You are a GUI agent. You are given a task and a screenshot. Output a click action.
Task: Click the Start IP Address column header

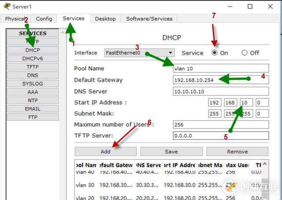click(179, 165)
